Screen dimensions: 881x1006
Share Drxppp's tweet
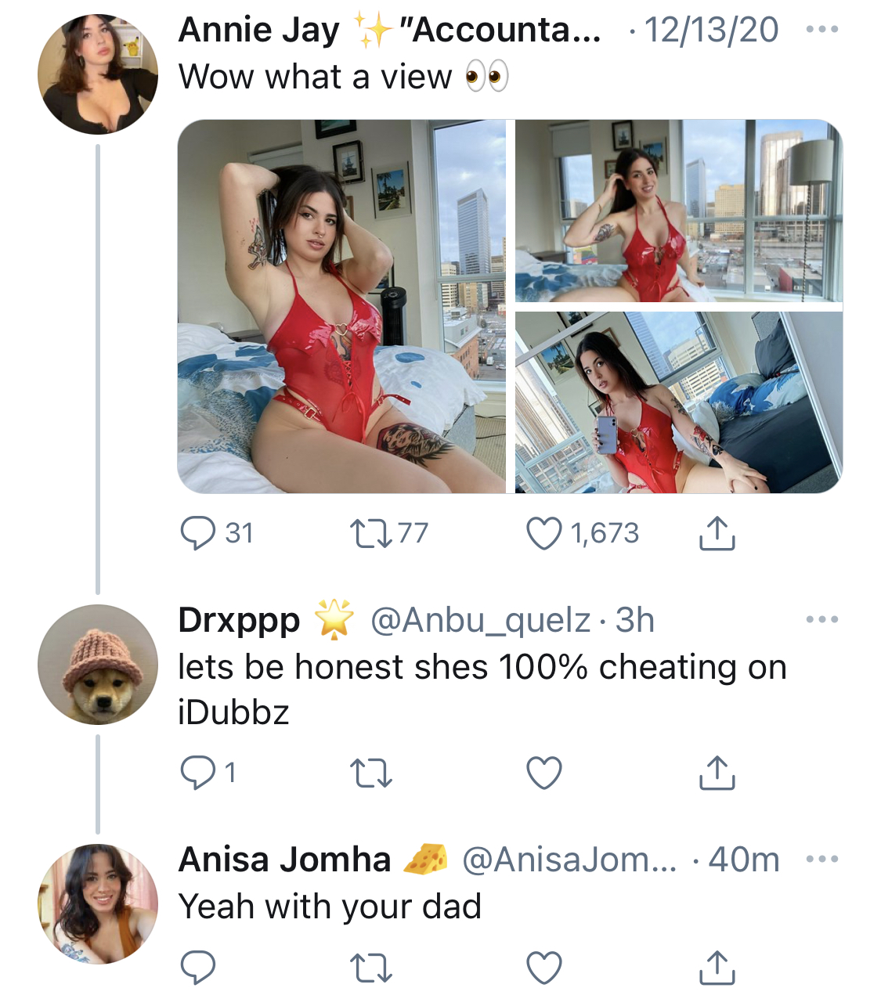point(717,773)
